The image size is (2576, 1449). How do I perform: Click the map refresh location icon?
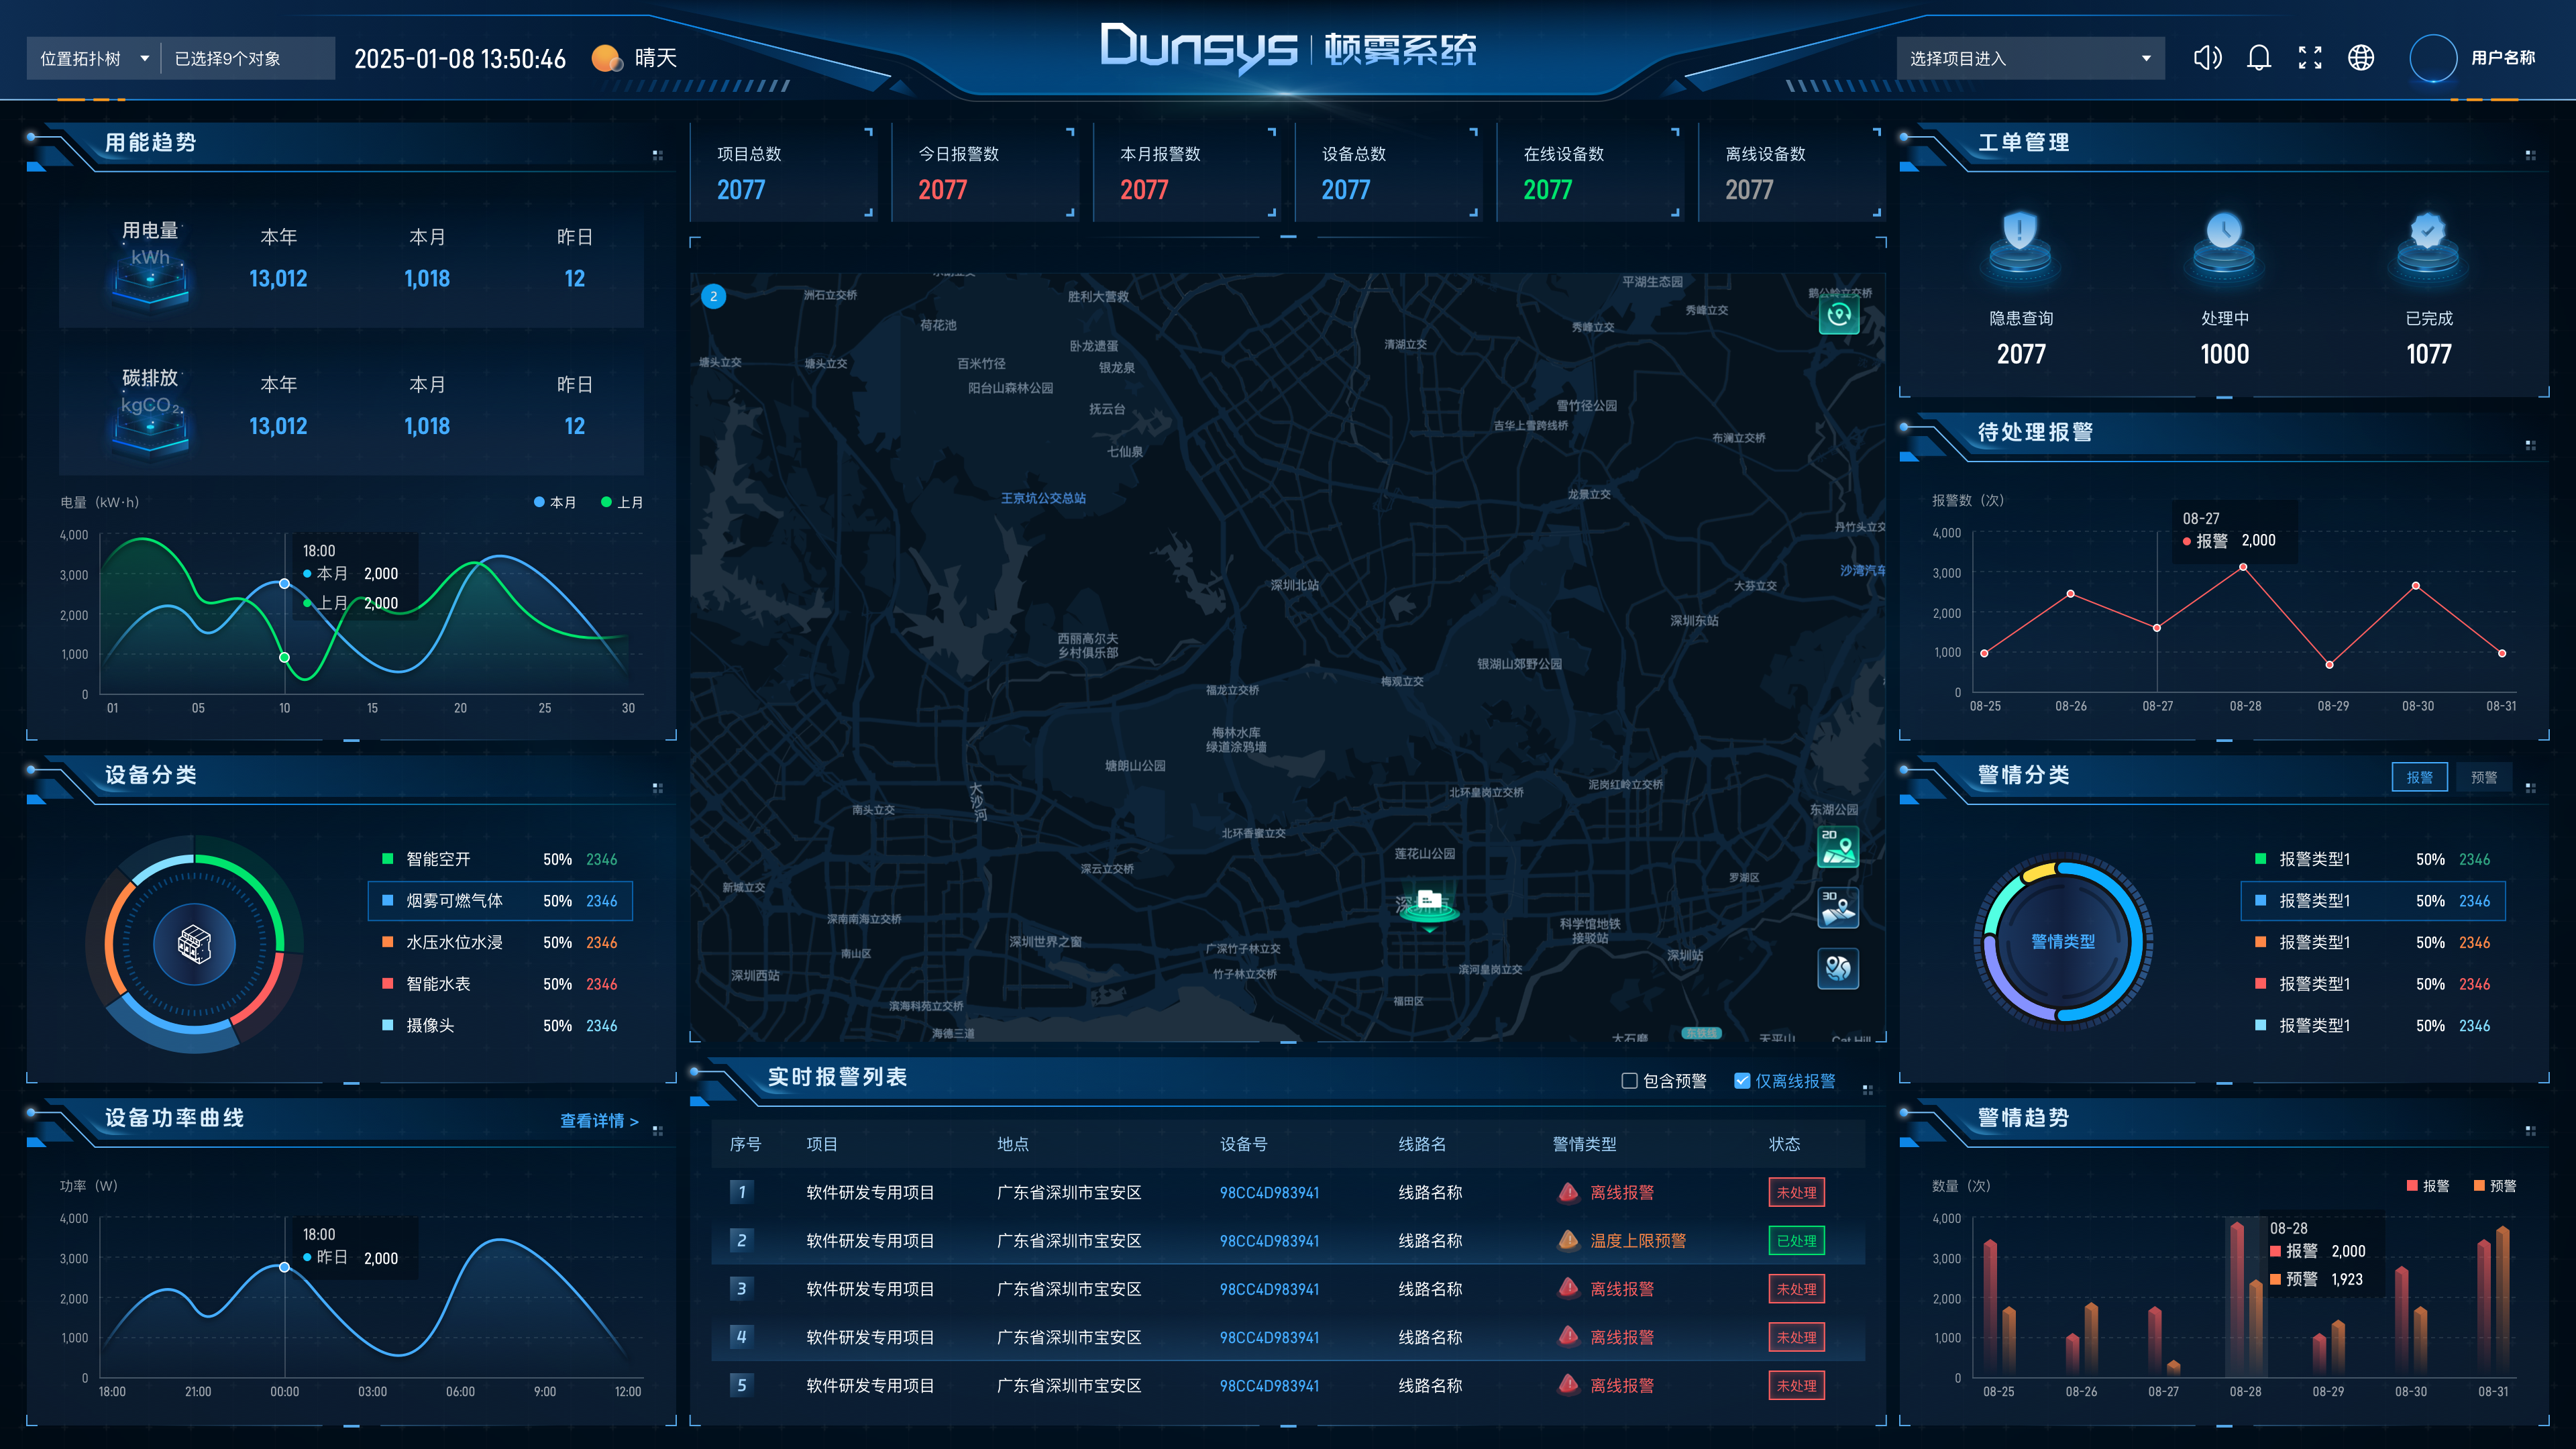[1838, 316]
